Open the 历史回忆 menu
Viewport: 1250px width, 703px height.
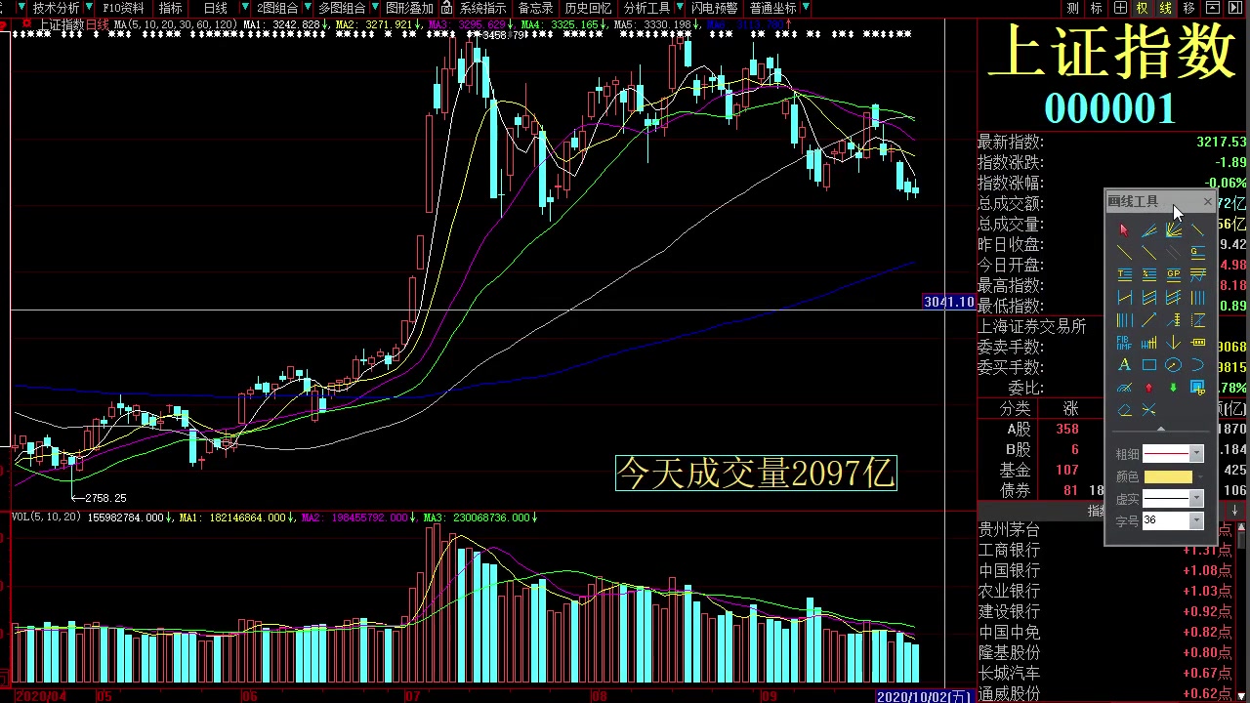click(x=588, y=8)
